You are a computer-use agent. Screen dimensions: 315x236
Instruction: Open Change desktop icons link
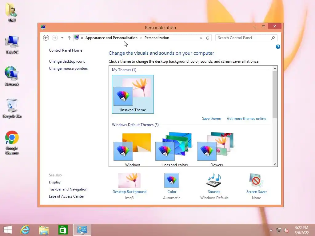click(x=67, y=61)
